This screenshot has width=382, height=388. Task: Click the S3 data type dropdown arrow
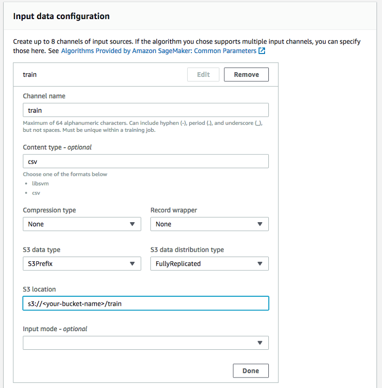(x=132, y=264)
